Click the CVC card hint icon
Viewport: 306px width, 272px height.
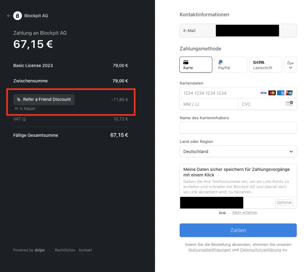coord(289,103)
